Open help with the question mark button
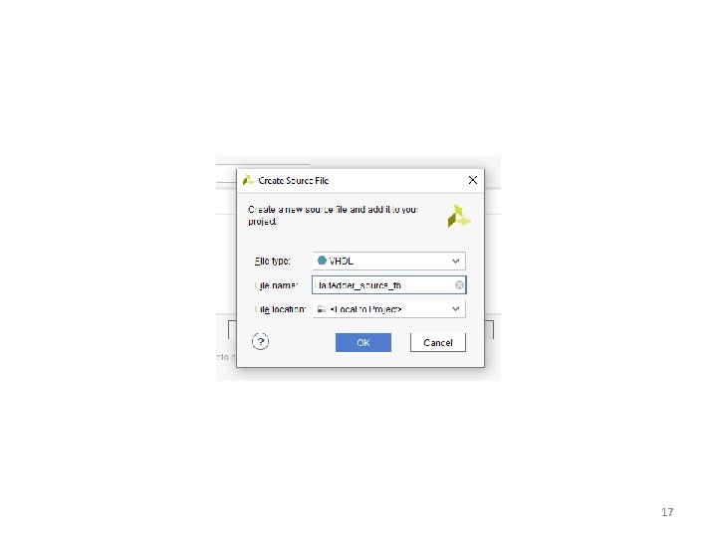 pyautogui.click(x=260, y=341)
